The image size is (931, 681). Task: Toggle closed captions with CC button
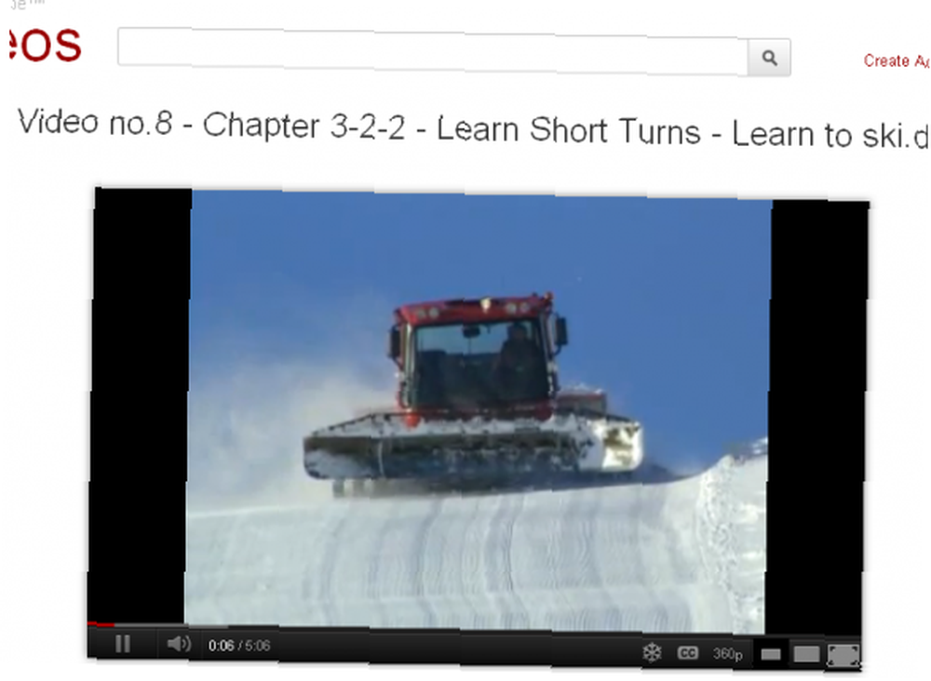click(688, 653)
